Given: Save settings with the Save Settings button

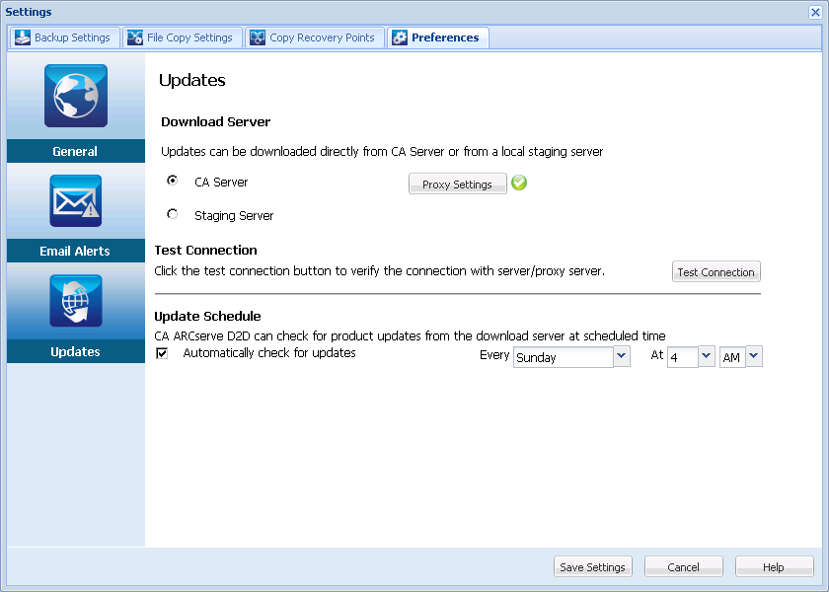Looking at the screenshot, I should point(592,566).
